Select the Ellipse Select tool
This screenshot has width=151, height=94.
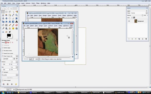click(7, 12)
